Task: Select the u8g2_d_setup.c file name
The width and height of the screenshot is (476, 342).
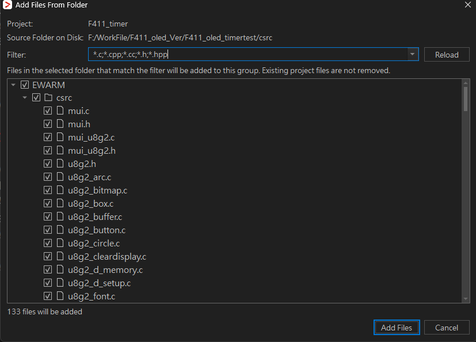Action: click(99, 283)
